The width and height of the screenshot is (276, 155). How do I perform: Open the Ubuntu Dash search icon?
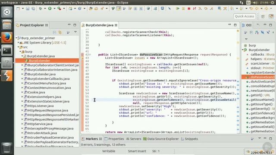7,12
